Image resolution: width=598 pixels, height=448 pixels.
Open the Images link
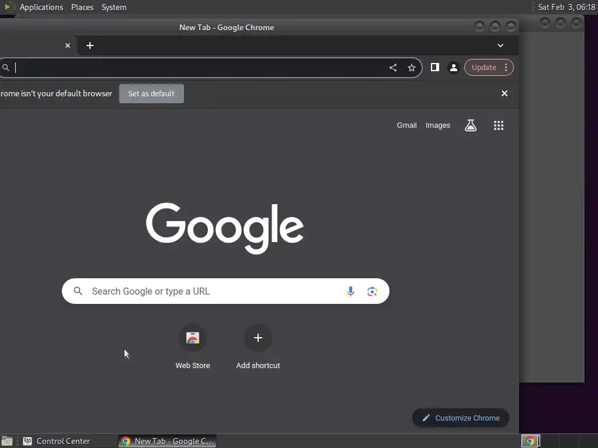[438, 125]
